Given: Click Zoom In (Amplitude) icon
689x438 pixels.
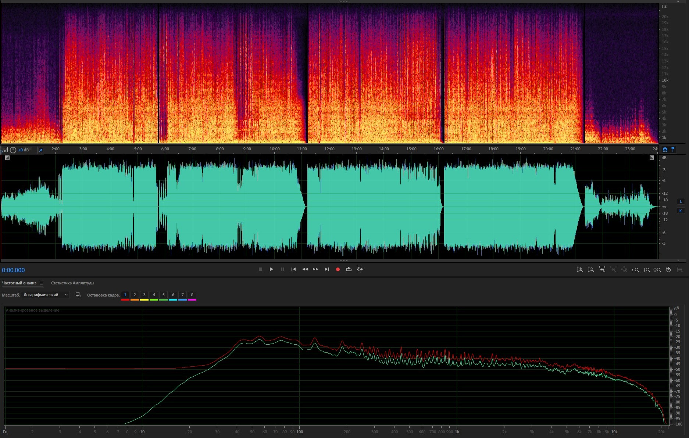Looking at the screenshot, I should (x=580, y=270).
